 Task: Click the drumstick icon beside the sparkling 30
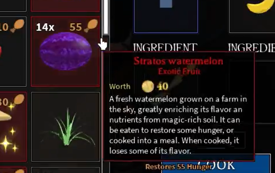[x=19, y=99]
